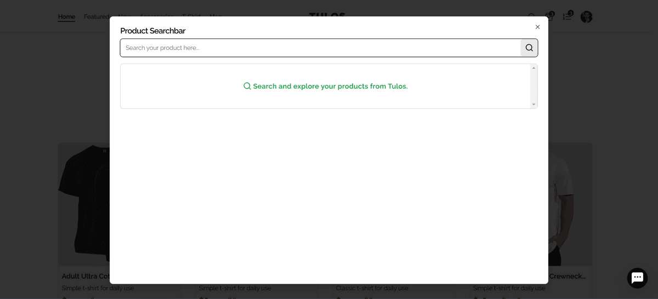The width and height of the screenshot is (658, 299).
Task: Go to the Home navigation link
Action: (66, 16)
